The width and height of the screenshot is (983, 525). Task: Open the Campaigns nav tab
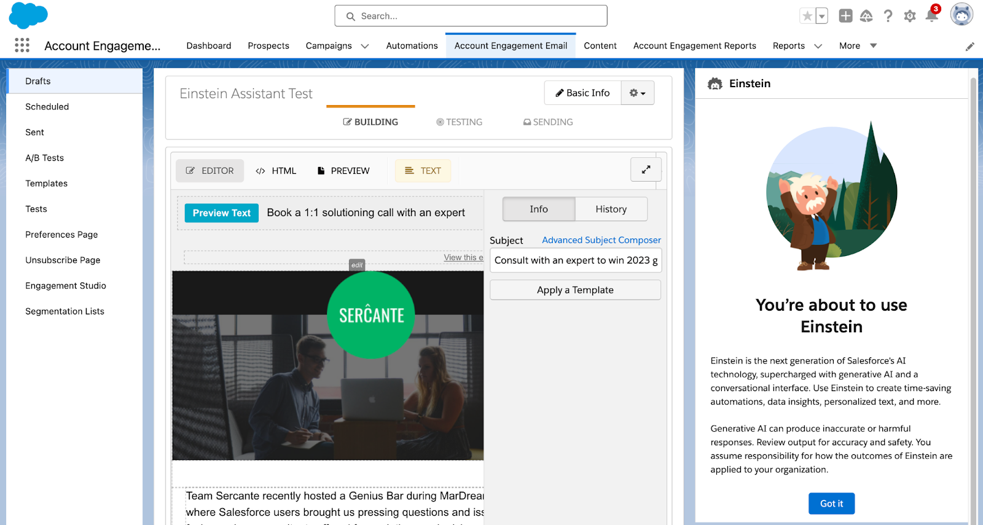[329, 45]
